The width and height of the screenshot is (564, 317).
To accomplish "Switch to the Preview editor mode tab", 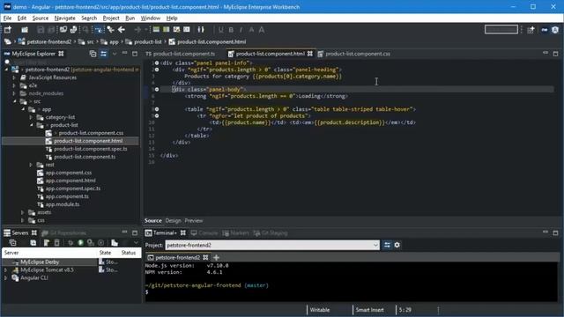I will coord(194,221).
